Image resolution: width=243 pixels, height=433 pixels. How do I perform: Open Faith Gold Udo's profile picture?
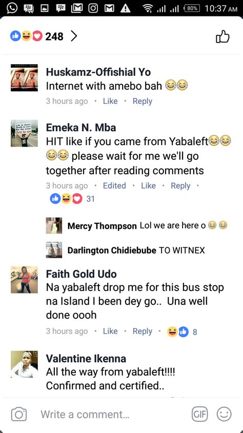(24, 279)
